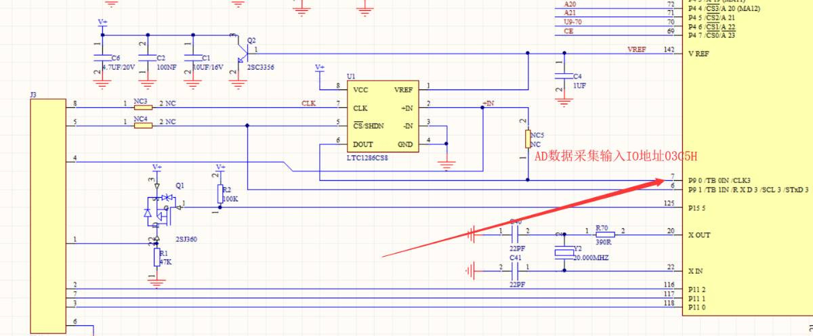Select vertical resistor NC5
Screen dimensions: 813x336
click(x=527, y=139)
